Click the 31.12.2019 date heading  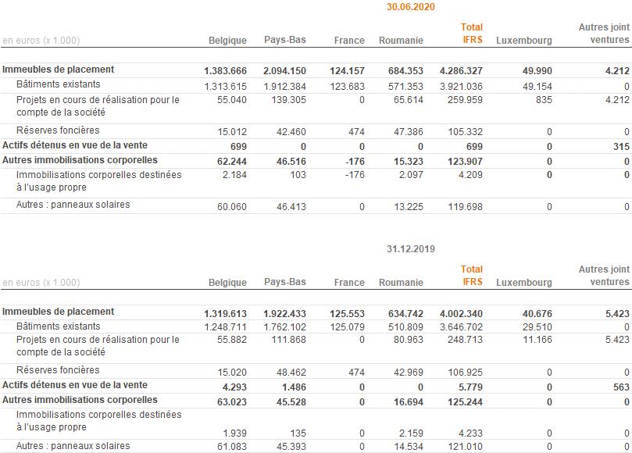pyautogui.click(x=411, y=249)
